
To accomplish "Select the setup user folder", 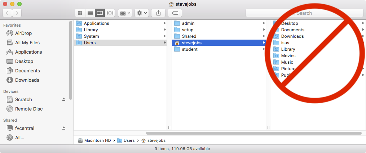I will tap(219, 30).
